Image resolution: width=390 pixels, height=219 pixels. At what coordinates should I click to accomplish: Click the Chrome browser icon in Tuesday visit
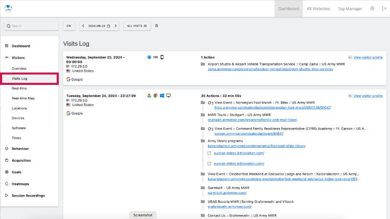tap(155, 96)
